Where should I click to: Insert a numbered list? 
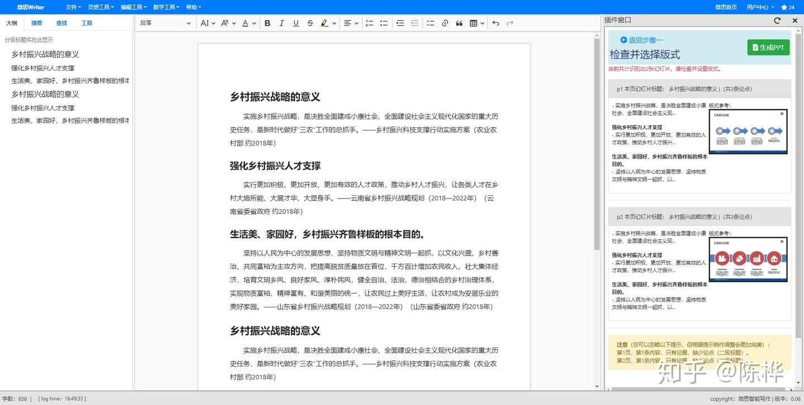[x=370, y=23]
